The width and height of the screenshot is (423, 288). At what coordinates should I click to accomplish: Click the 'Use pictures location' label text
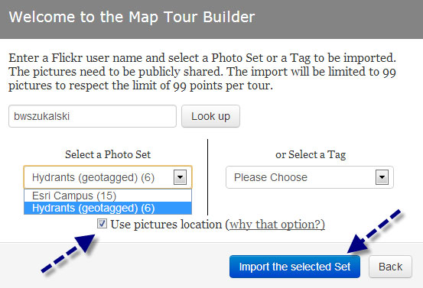click(166, 224)
